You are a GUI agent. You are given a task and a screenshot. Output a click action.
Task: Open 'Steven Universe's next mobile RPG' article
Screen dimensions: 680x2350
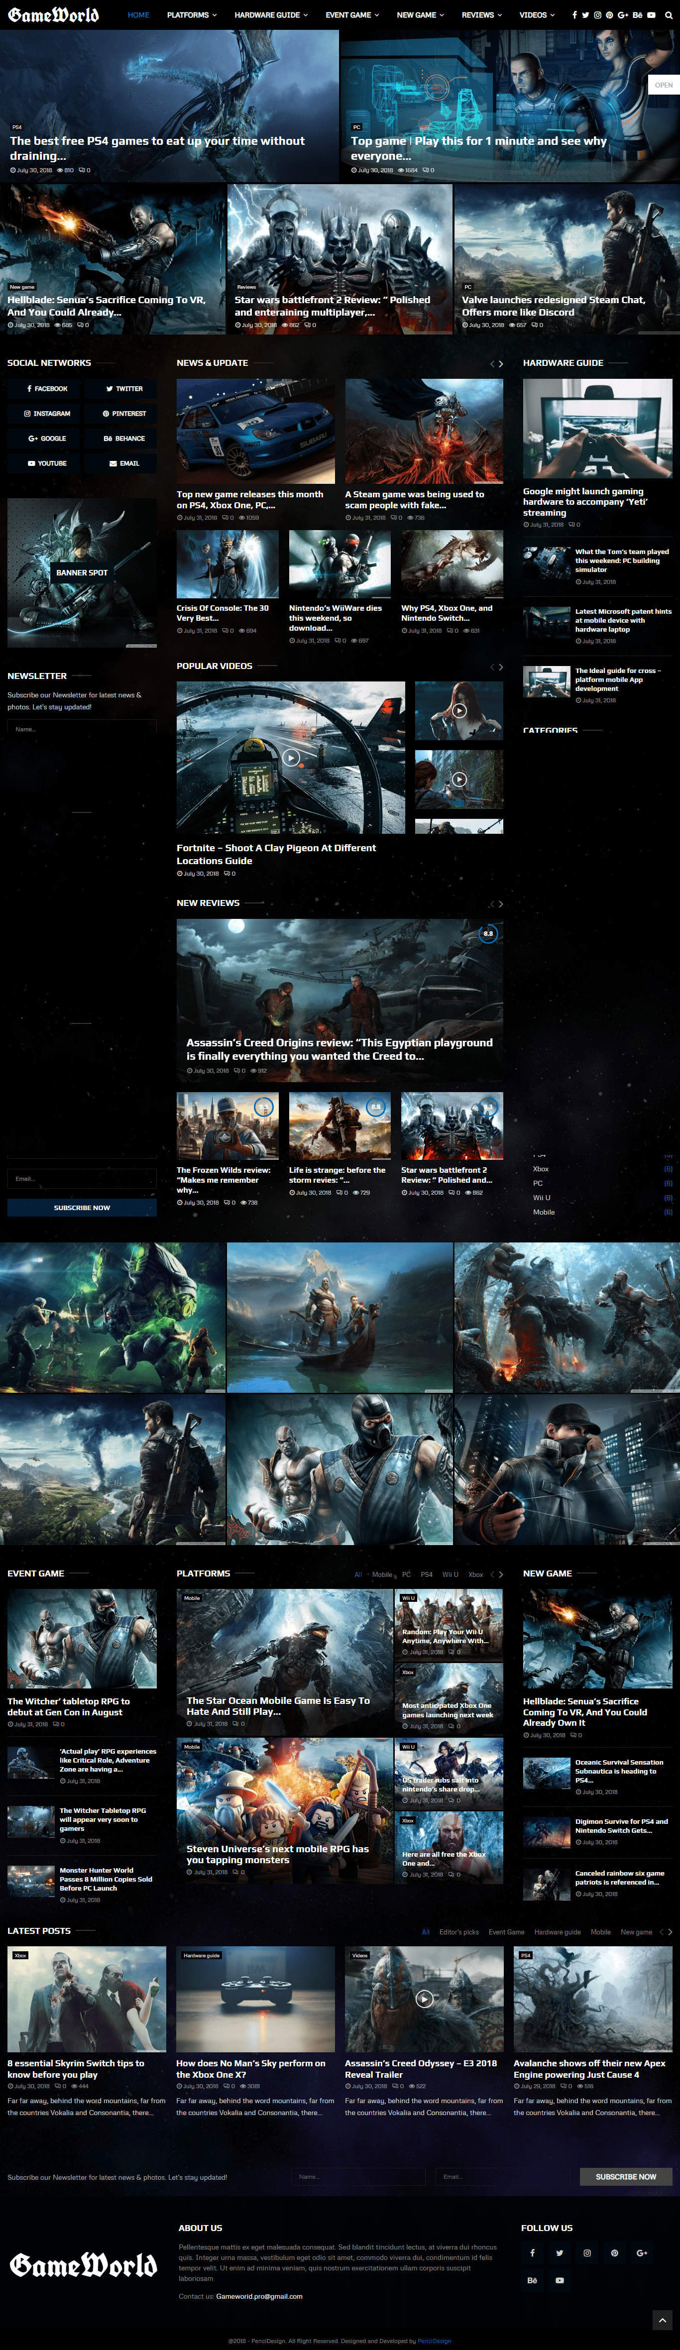coord(277,1855)
